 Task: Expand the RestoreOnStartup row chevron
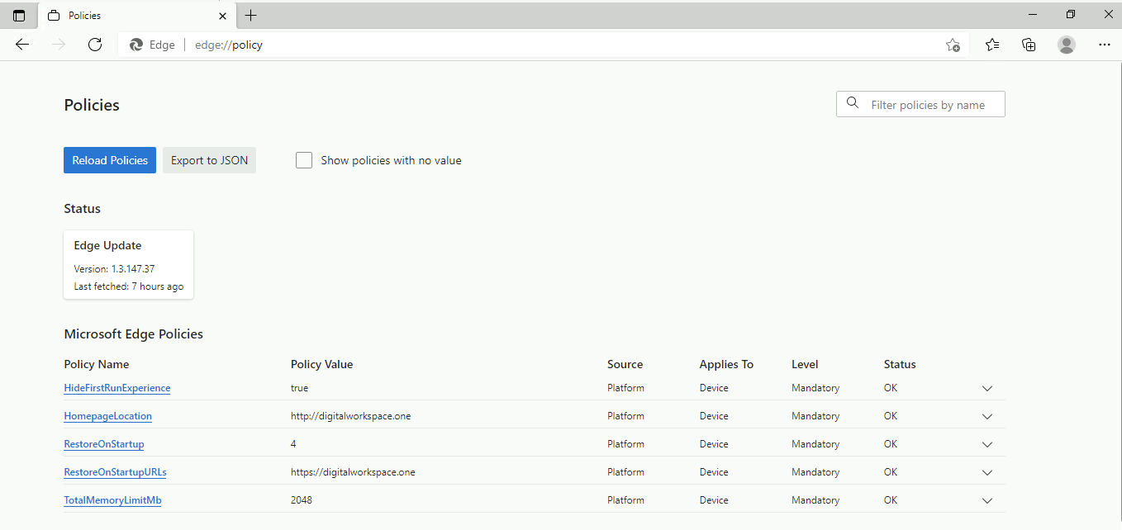(987, 444)
